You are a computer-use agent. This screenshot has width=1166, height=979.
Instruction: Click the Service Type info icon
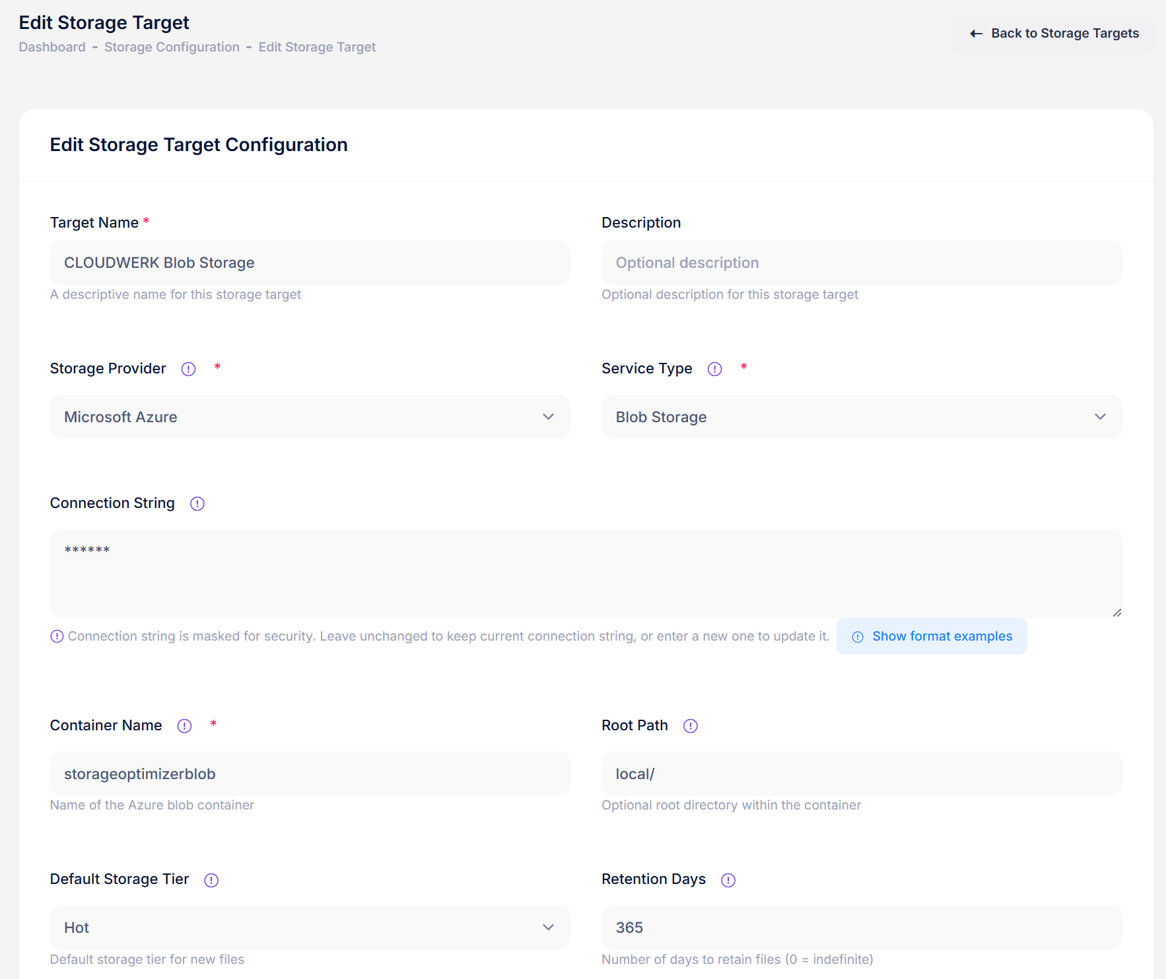pos(714,369)
